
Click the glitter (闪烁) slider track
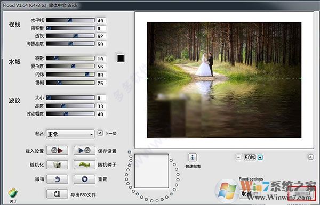pos(70,75)
